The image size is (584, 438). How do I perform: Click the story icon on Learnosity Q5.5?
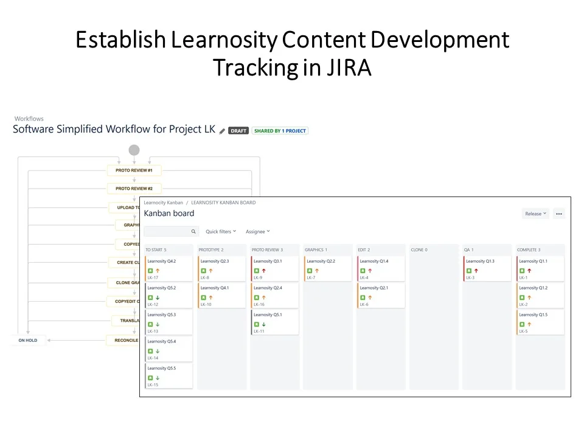(x=150, y=378)
